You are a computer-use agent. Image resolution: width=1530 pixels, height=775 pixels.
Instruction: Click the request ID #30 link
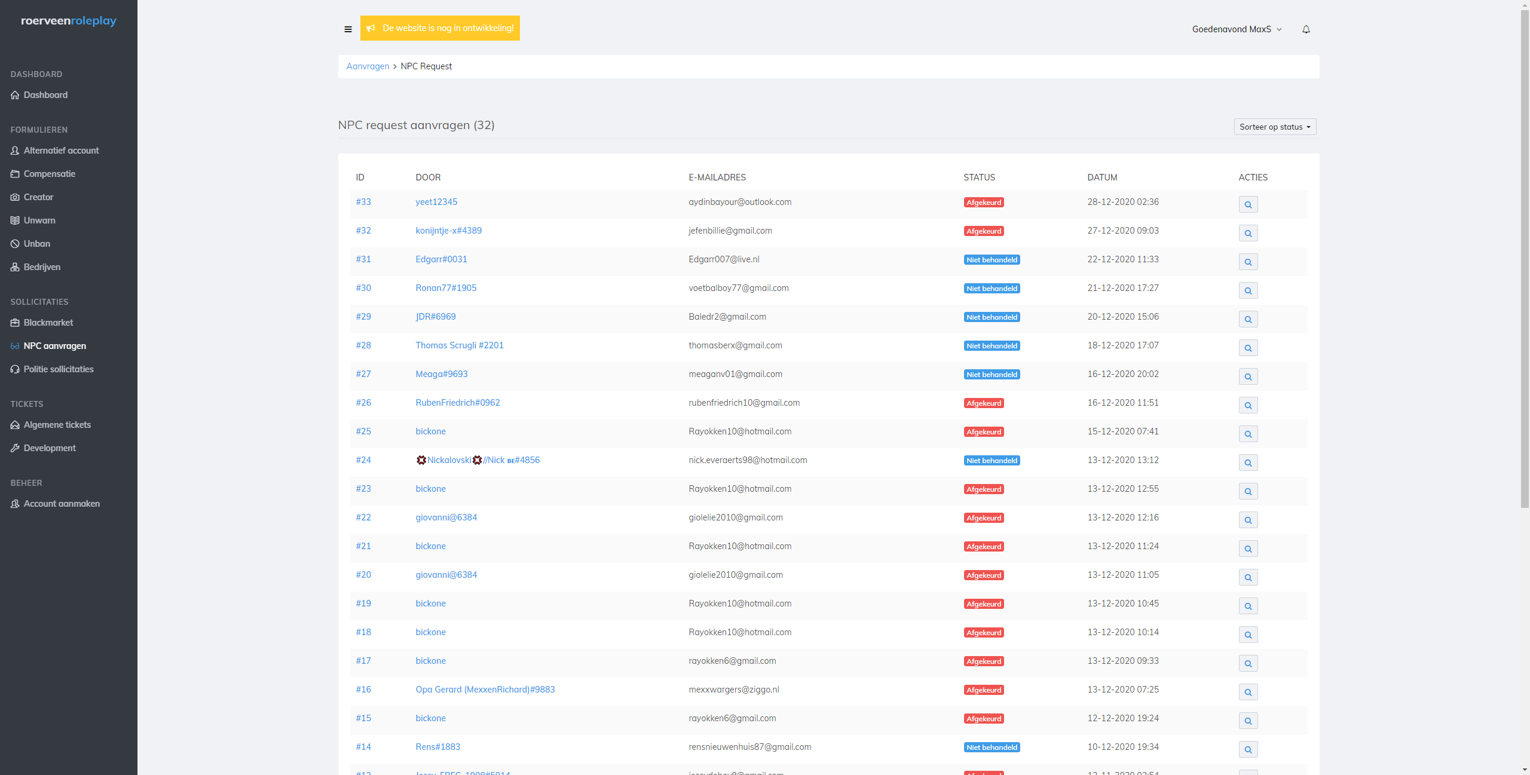[363, 288]
